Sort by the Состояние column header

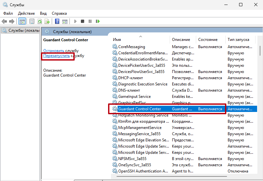click(208, 40)
